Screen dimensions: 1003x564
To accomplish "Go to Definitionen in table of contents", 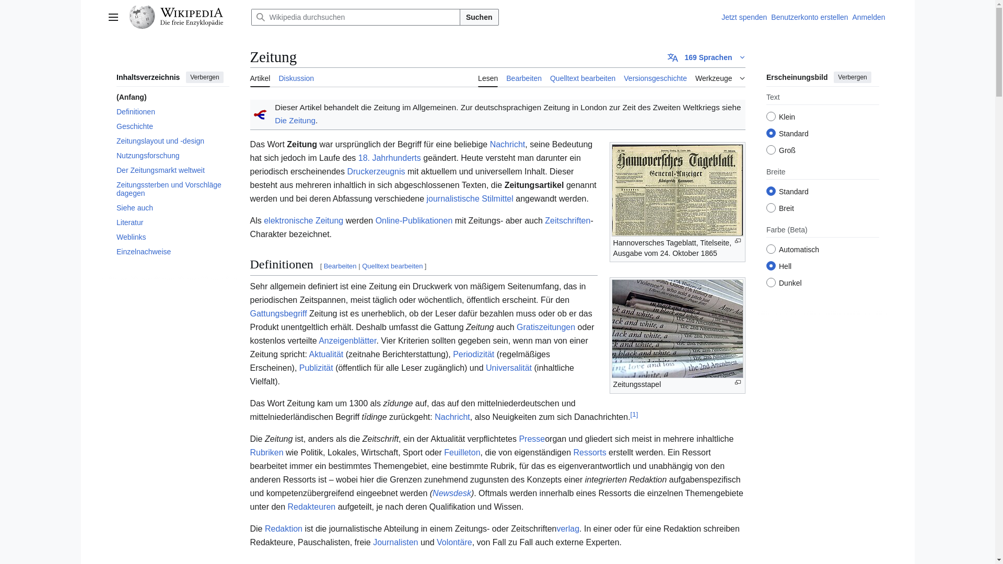I will pos(136,112).
